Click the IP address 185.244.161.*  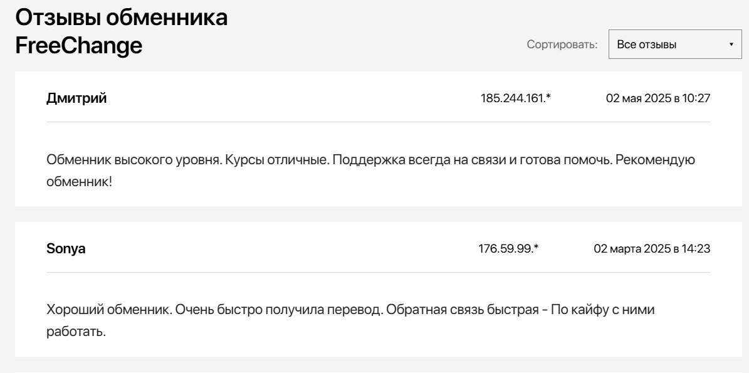click(x=511, y=98)
